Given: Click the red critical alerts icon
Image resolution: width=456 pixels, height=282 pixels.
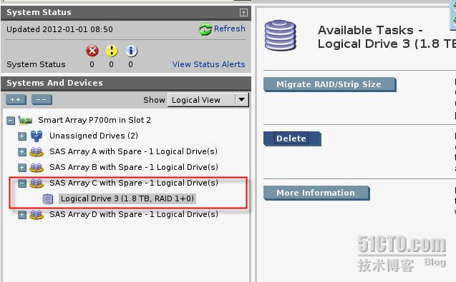Looking at the screenshot, I should point(92,51).
